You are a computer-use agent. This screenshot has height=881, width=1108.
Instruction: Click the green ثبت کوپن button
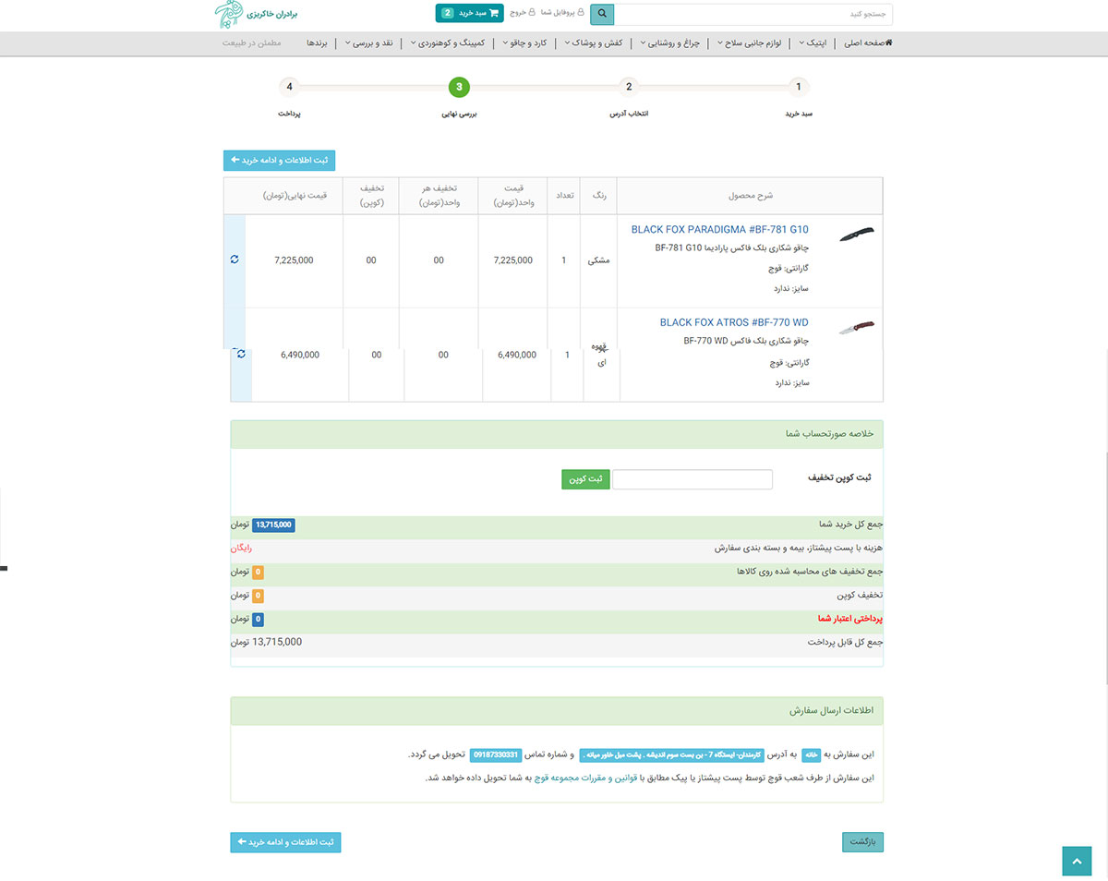585,479
